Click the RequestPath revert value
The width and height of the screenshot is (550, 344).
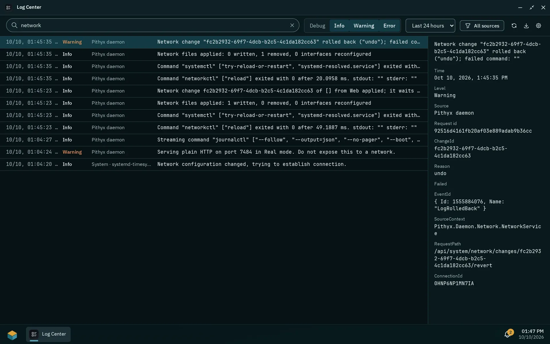point(488,259)
